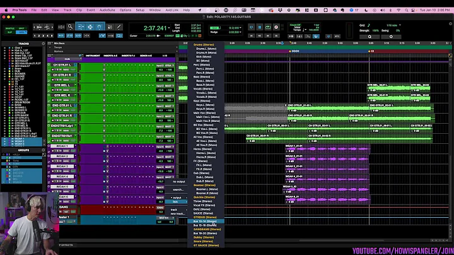Open the Track menu

click(x=67, y=10)
